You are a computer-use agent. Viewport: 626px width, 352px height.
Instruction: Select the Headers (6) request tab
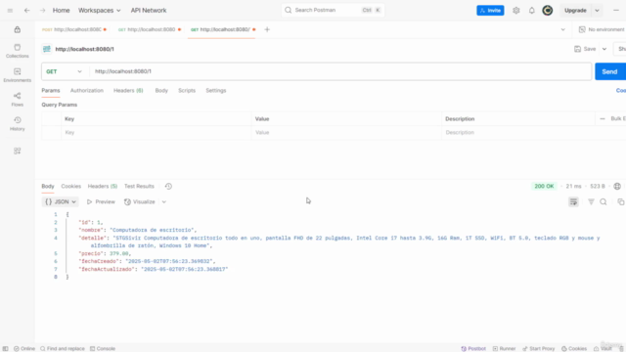(x=128, y=91)
